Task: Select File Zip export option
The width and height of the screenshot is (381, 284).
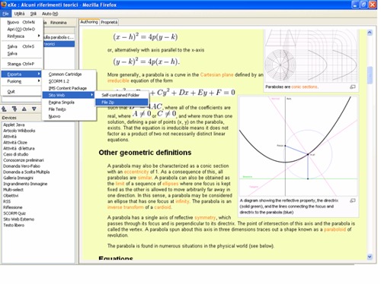Action: [122, 103]
